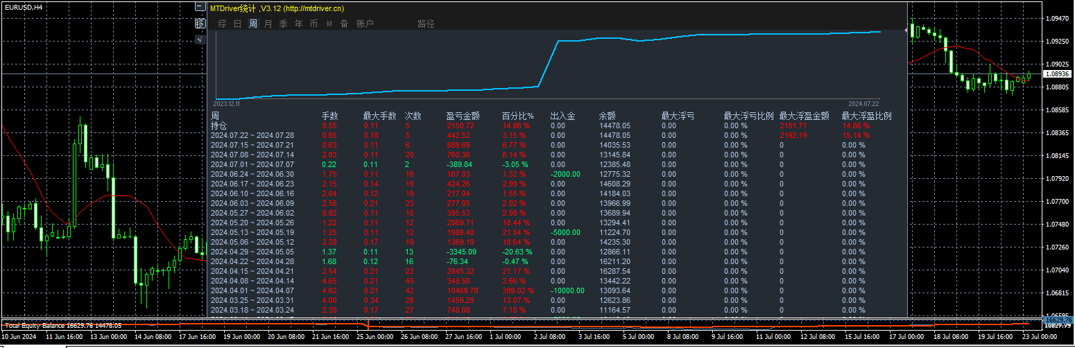Switch to the 年 yearly tab
The height and width of the screenshot is (348, 1075).
299,24
